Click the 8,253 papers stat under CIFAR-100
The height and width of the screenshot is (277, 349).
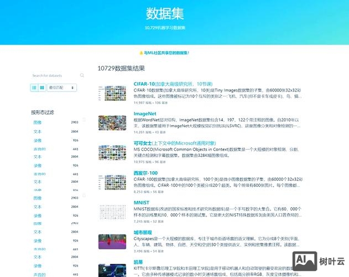(142, 192)
